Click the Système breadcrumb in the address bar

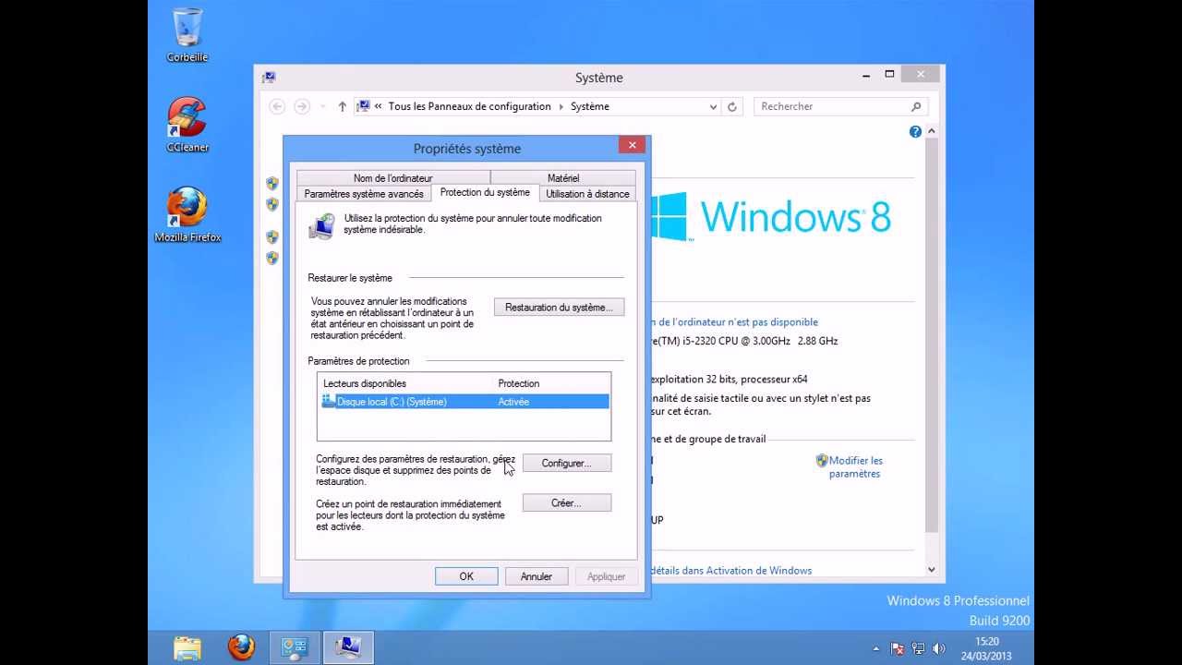[x=590, y=106]
